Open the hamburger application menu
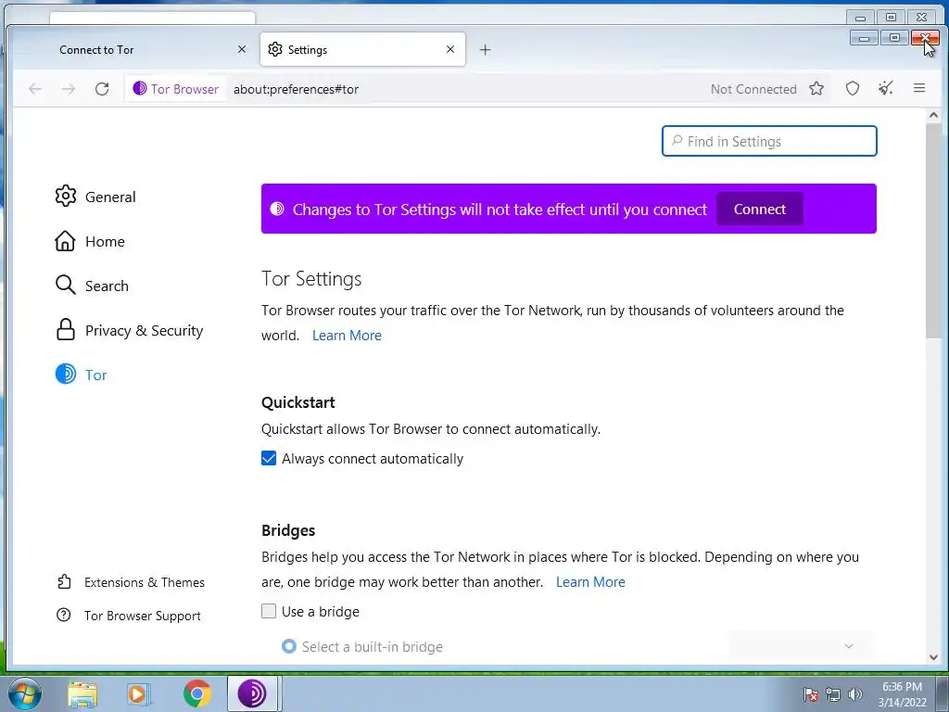The image size is (949, 712). coord(918,88)
